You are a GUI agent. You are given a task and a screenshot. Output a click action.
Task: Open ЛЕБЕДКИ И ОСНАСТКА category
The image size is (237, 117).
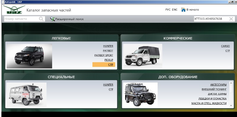coord(212,99)
